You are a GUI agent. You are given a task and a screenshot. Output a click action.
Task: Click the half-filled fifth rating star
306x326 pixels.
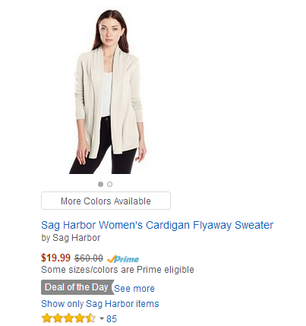91,318
